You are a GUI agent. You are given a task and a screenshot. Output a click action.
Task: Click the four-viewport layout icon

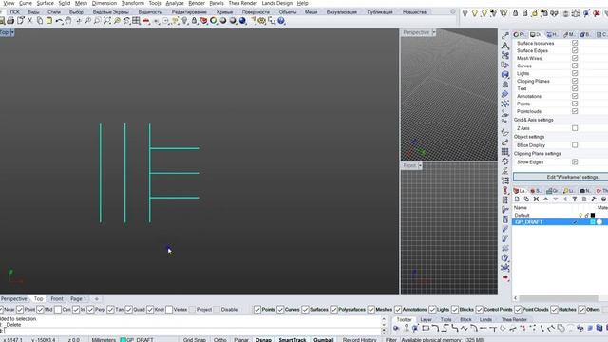pyautogui.click(x=136, y=21)
